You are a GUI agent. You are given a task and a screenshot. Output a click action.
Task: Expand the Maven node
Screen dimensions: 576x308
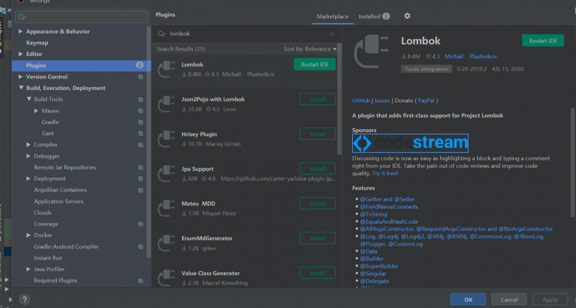36,111
